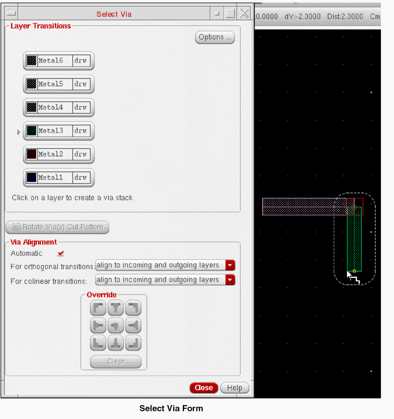Viewport: 394px width, 419px height.
Task: Select the Metal2 drw layer
Action: click(x=59, y=154)
